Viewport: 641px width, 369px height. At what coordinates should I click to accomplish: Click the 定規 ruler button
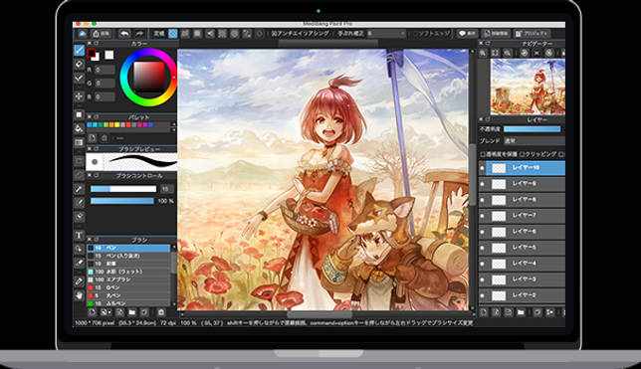pyautogui.click(x=158, y=34)
